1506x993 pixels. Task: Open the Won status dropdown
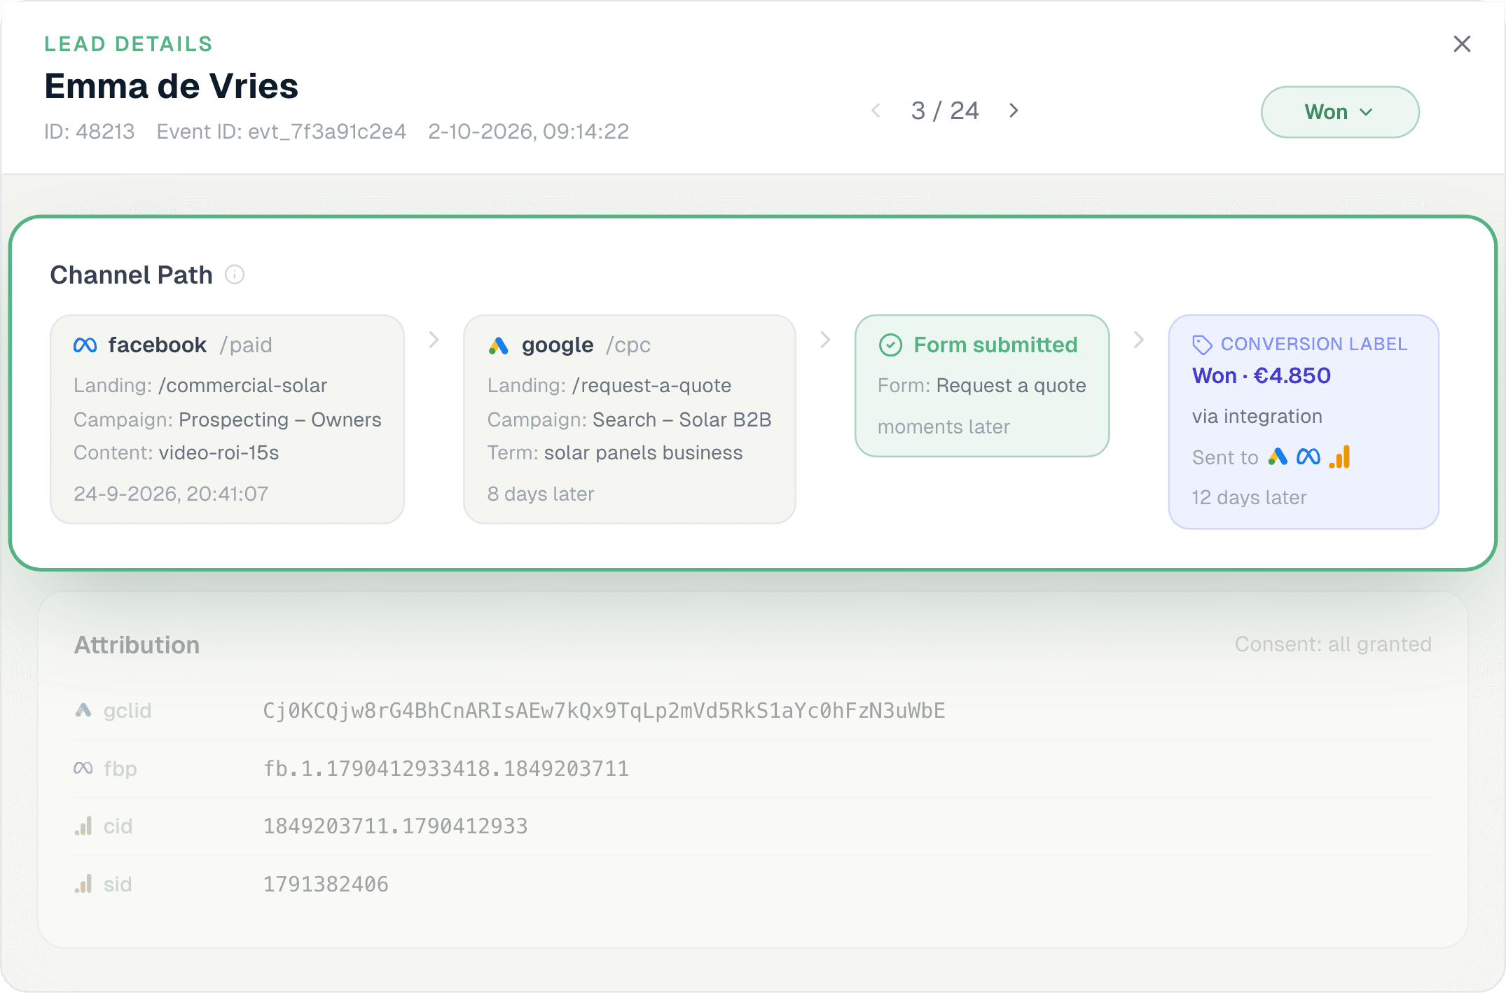pos(1339,112)
